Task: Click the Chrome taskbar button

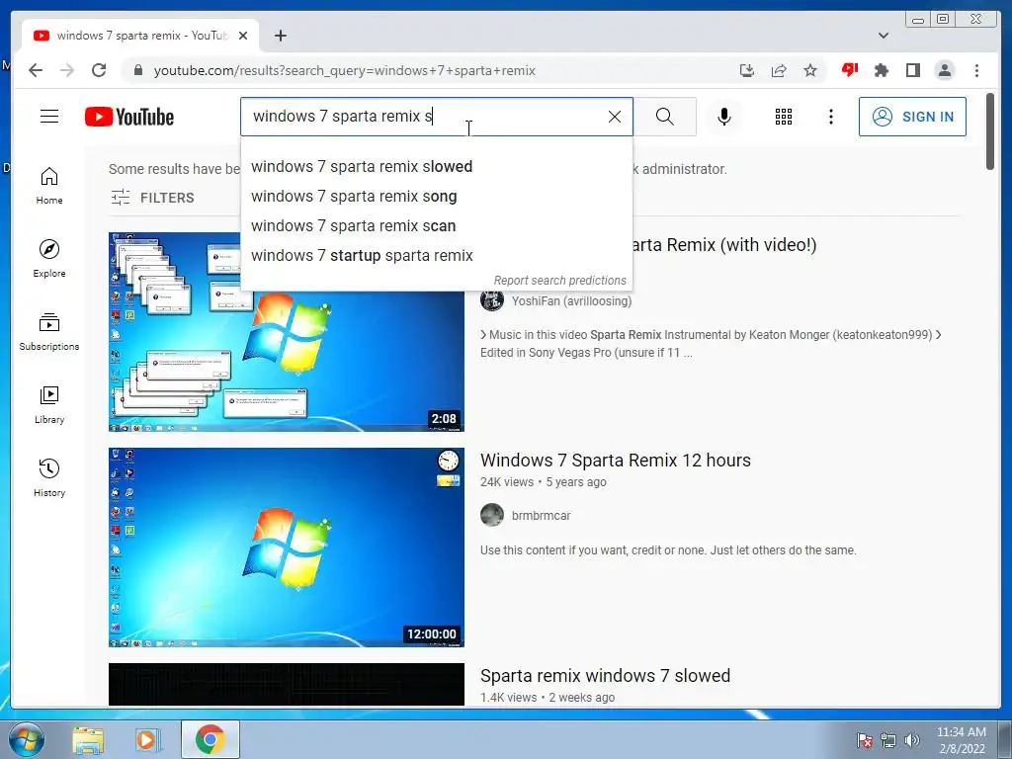Action: coord(210,739)
